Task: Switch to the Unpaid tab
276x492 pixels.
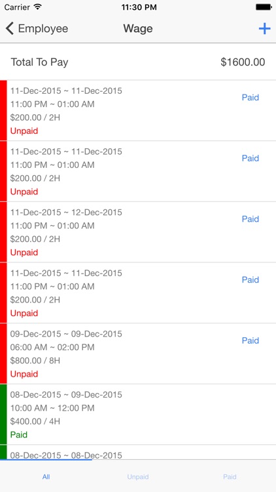Action: pyautogui.click(x=138, y=477)
